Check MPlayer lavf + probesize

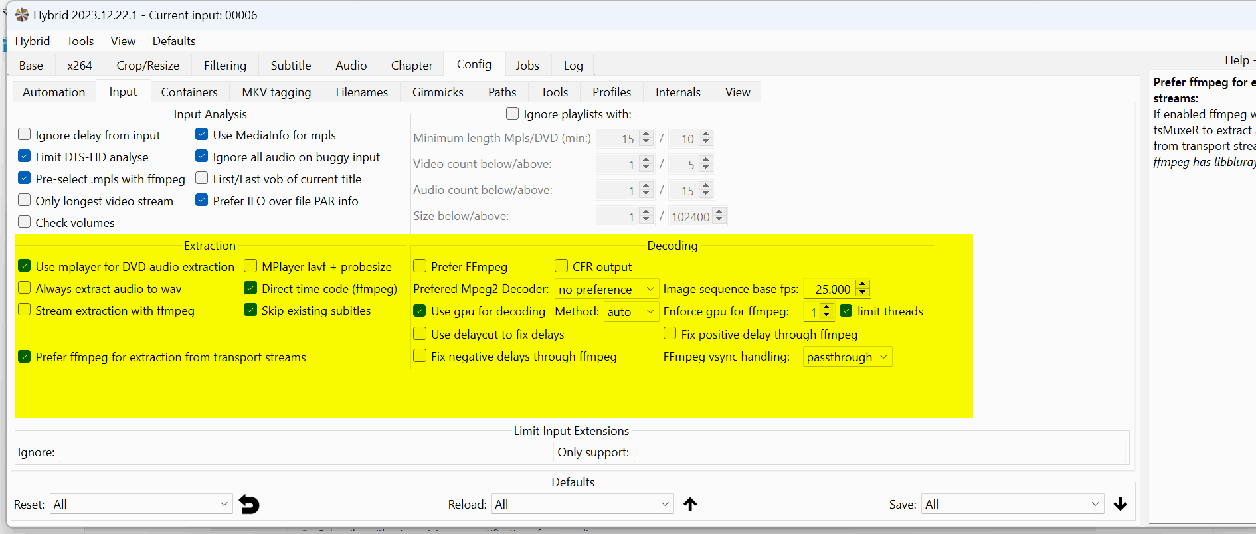coord(250,266)
